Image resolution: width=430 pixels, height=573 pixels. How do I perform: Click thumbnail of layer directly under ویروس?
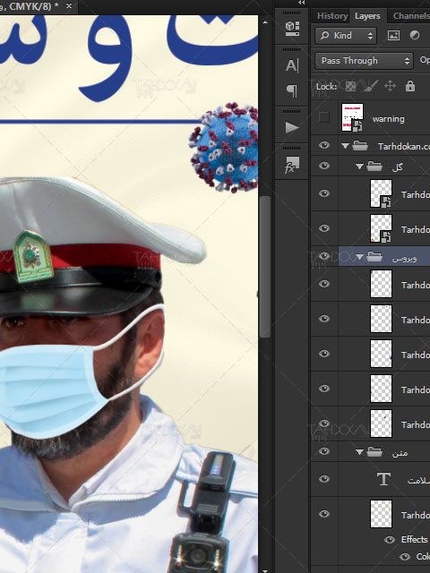pos(381,284)
